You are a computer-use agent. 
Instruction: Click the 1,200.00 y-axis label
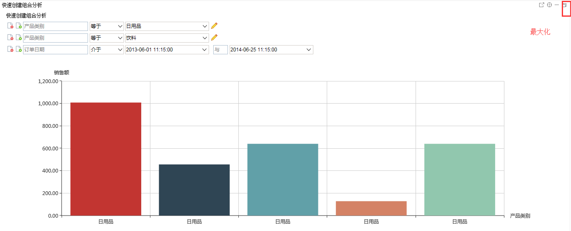click(x=48, y=81)
